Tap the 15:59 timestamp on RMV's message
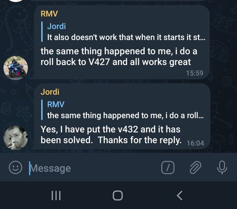237x209 pixels. point(195,73)
